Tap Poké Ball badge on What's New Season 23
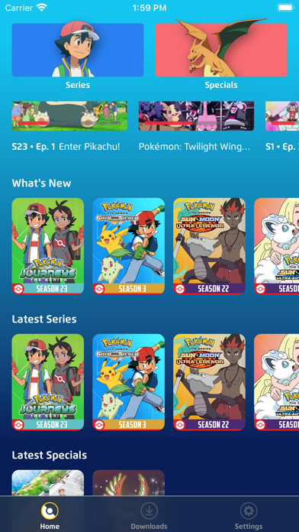299x532 pixels. tap(18, 289)
